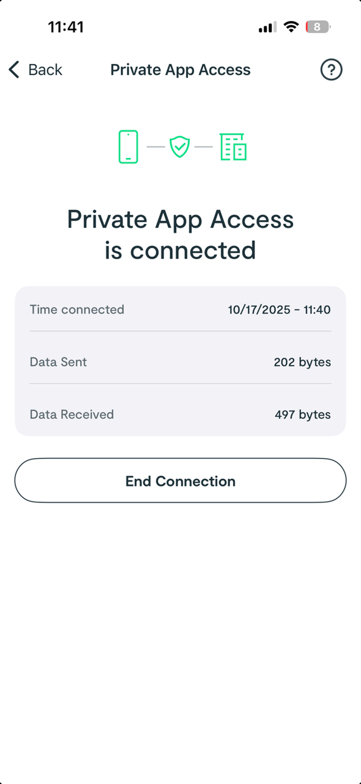Tap the line connecting phone and shield
This screenshot has height=784, width=361.
156,147
